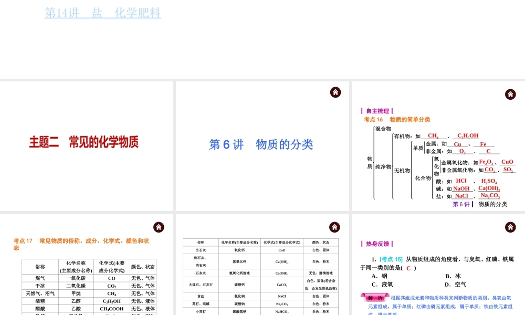Click table cell 氧化钙

(x=239, y=250)
